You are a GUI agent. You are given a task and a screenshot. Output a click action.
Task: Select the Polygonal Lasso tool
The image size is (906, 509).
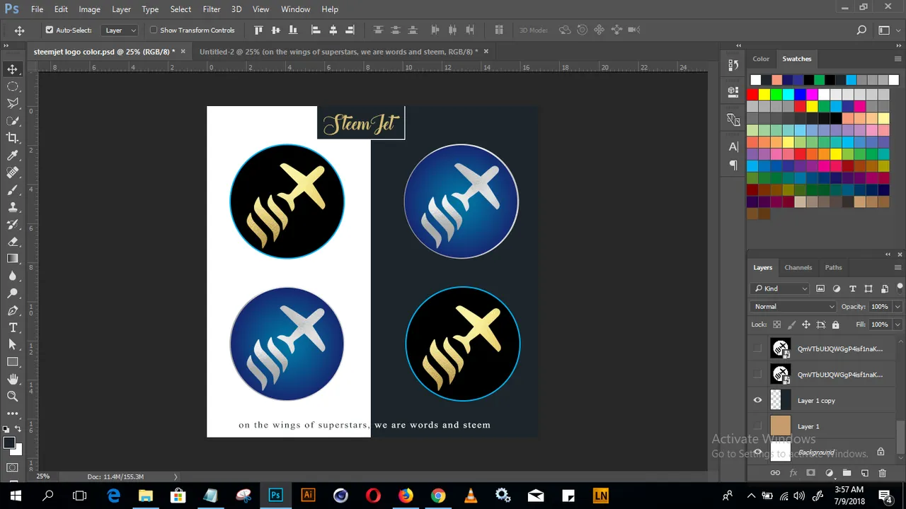(x=13, y=103)
